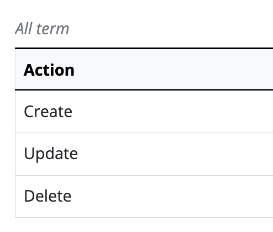
Task: Focus the first table body row
Action: [144, 112]
